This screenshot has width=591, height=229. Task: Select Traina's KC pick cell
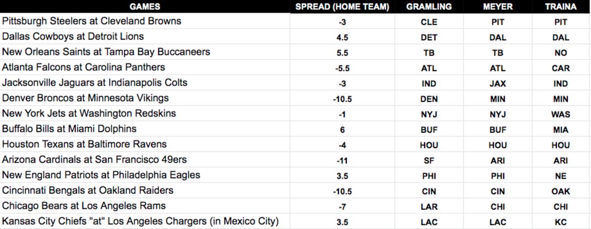click(x=560, y=222)
